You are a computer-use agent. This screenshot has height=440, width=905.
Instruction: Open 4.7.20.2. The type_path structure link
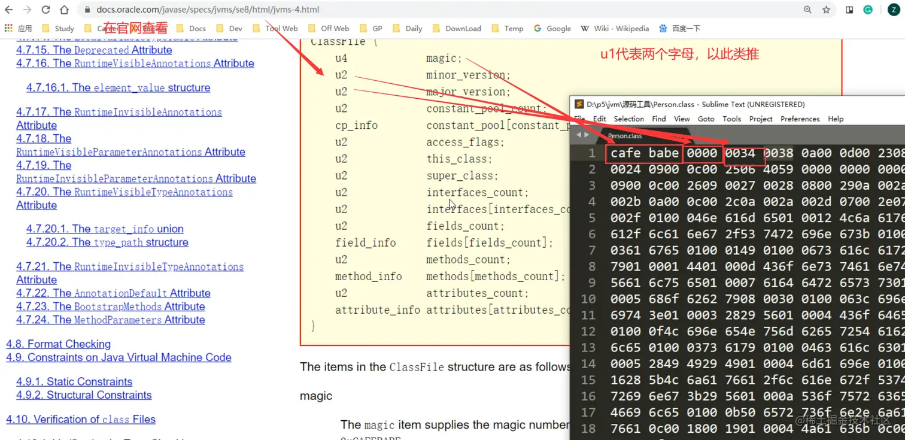click(x=107, y=242)
